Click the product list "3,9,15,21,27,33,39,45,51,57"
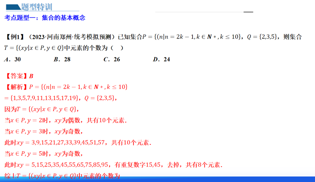This screenshot has width=315, height=182. click(68, 143)
